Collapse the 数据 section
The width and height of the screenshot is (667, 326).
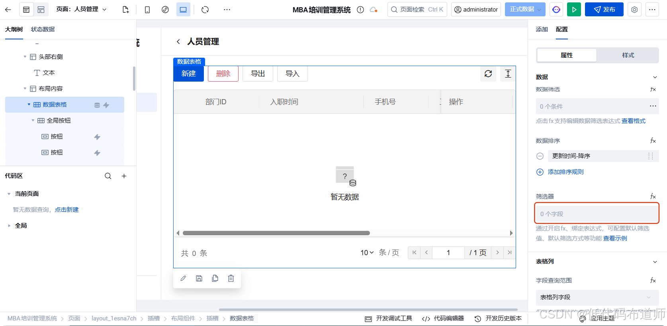(655, 77)
